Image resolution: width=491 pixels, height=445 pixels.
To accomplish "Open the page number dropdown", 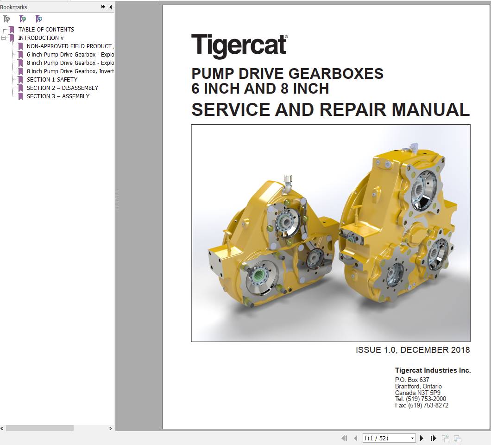I will coord(412,438).
